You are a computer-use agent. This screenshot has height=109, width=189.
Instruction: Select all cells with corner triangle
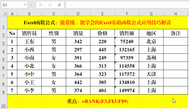4,14
